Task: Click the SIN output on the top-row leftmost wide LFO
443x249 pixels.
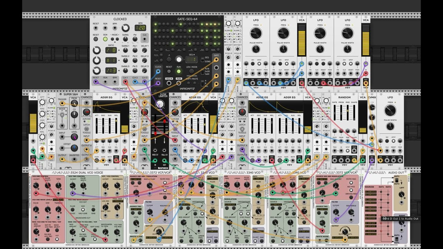Action: (246, 83)
